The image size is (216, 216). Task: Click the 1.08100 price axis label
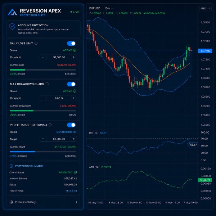tap(205, 22)
